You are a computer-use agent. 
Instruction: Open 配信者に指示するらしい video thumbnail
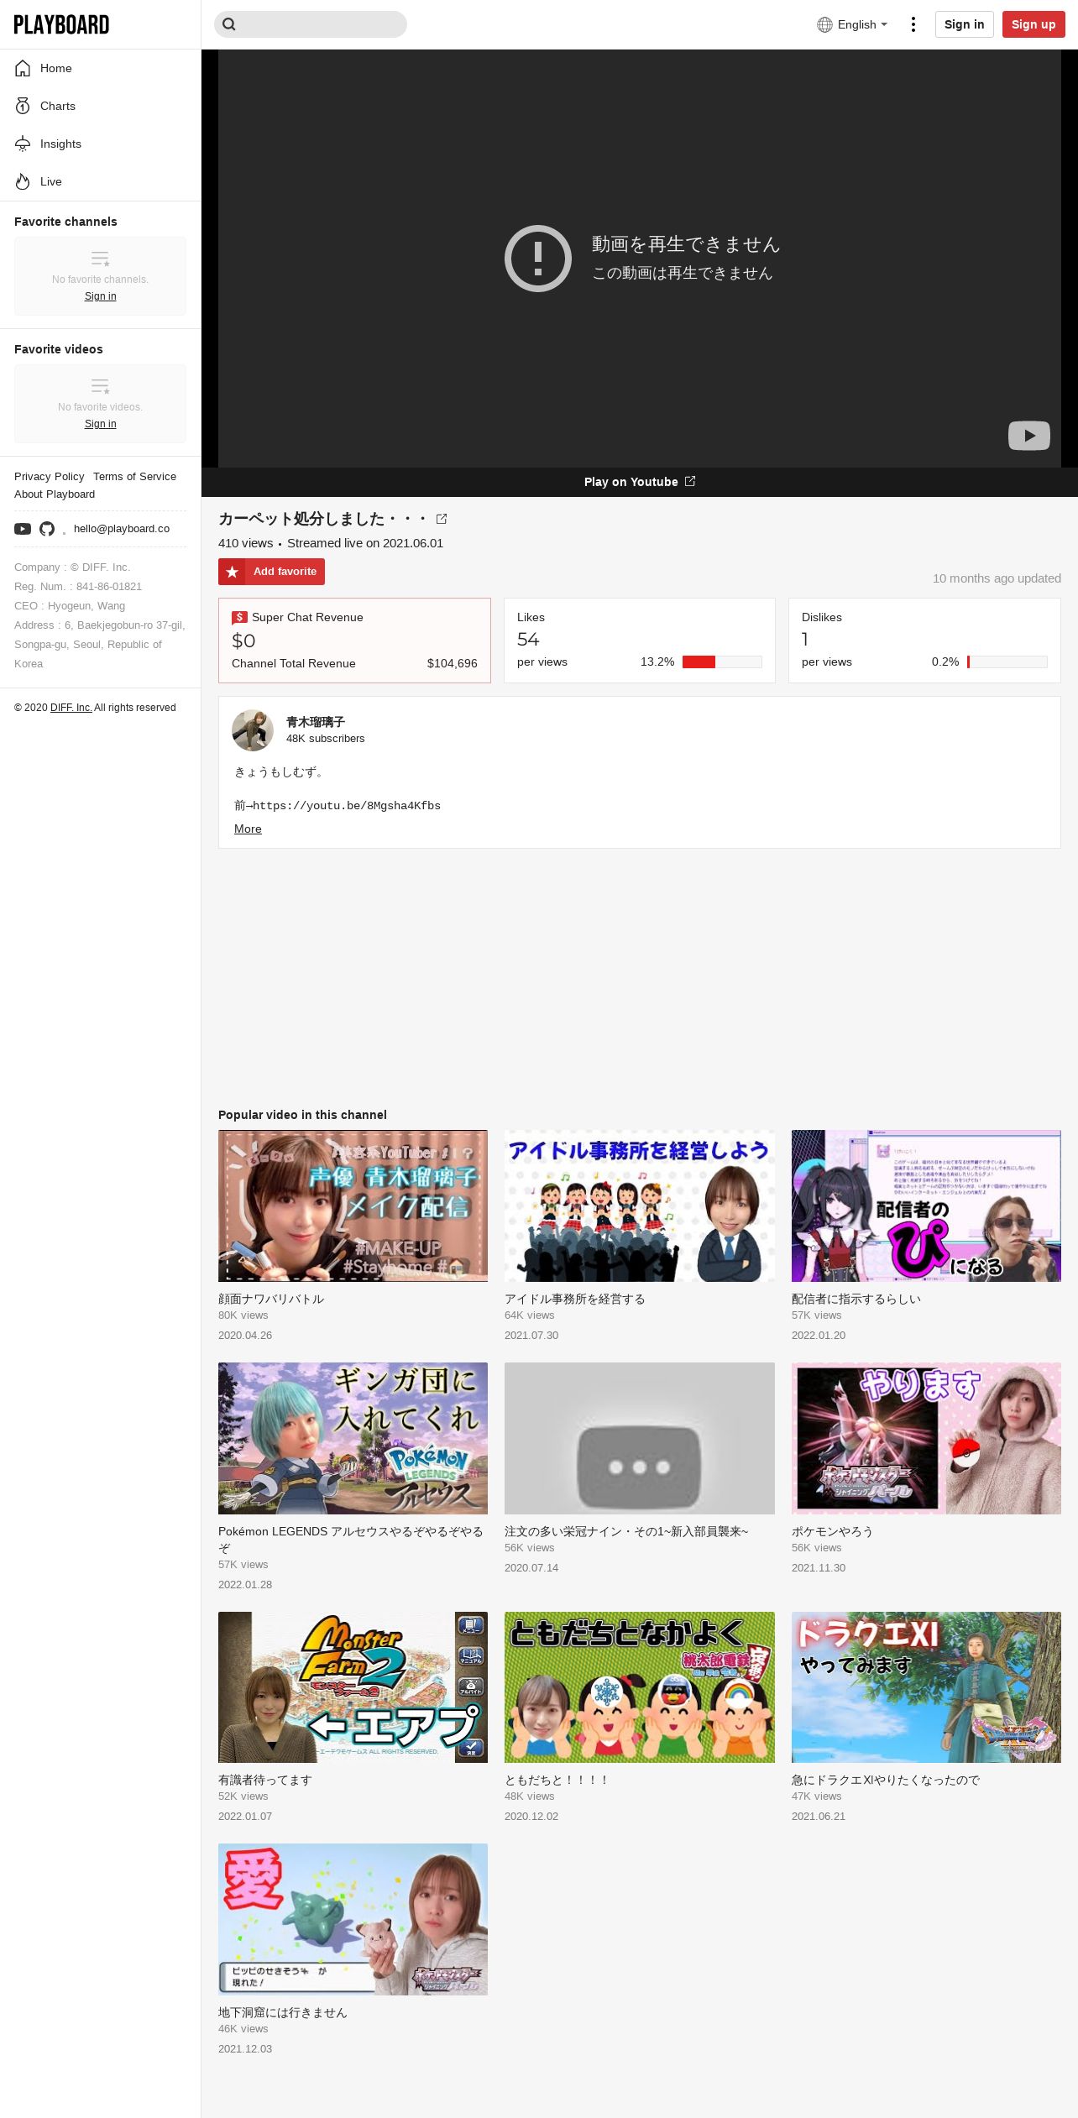pos(926,1205)
